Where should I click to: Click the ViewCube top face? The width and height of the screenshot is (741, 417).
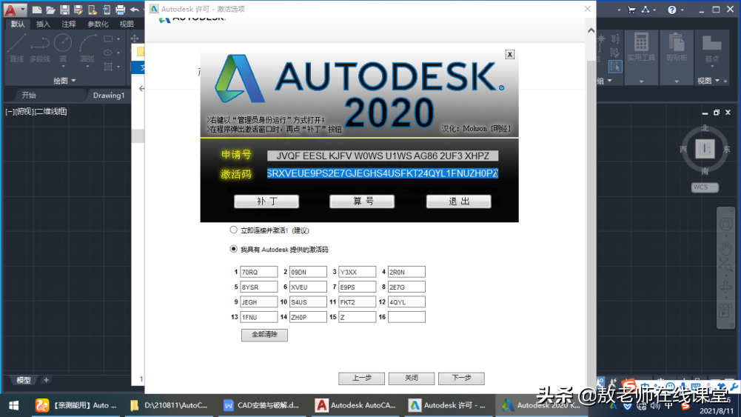tap(705, 149)
